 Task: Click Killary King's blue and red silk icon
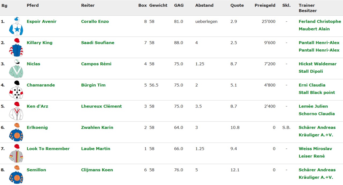[x=16, y=47]
